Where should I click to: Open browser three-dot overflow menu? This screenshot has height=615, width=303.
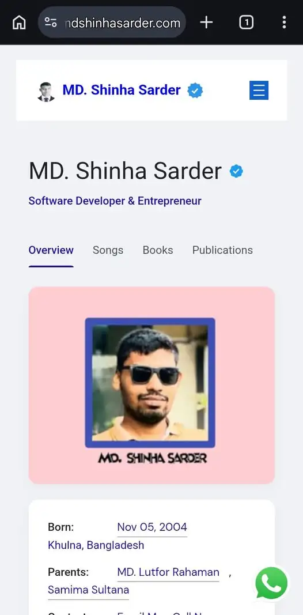point(284,22)
